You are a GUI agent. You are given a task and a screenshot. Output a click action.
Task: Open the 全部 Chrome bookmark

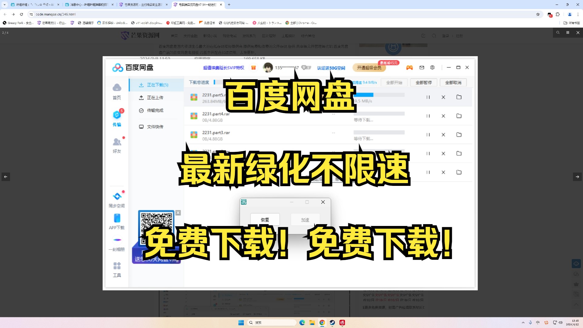point(301,23)
